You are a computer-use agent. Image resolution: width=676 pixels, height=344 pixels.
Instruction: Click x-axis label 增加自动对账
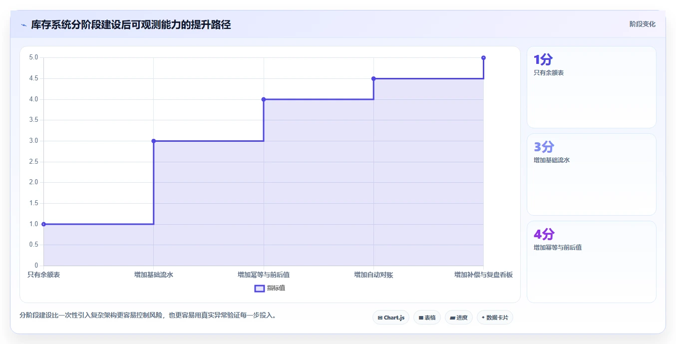[373, 275]
